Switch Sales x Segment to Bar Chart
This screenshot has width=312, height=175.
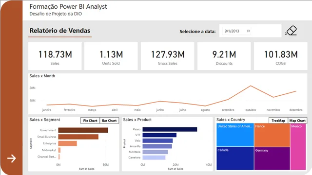click(x=109, y=121)
